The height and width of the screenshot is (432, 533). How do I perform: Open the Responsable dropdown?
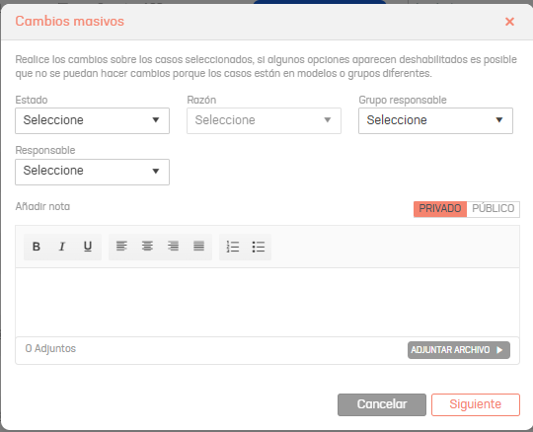click(x=92, y=172)
